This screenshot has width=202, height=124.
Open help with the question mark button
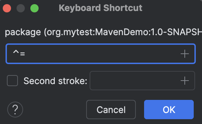(15, 110)
